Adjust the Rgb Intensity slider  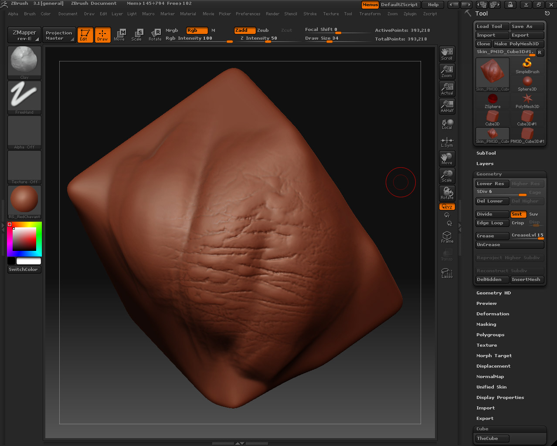pos(199,39)
